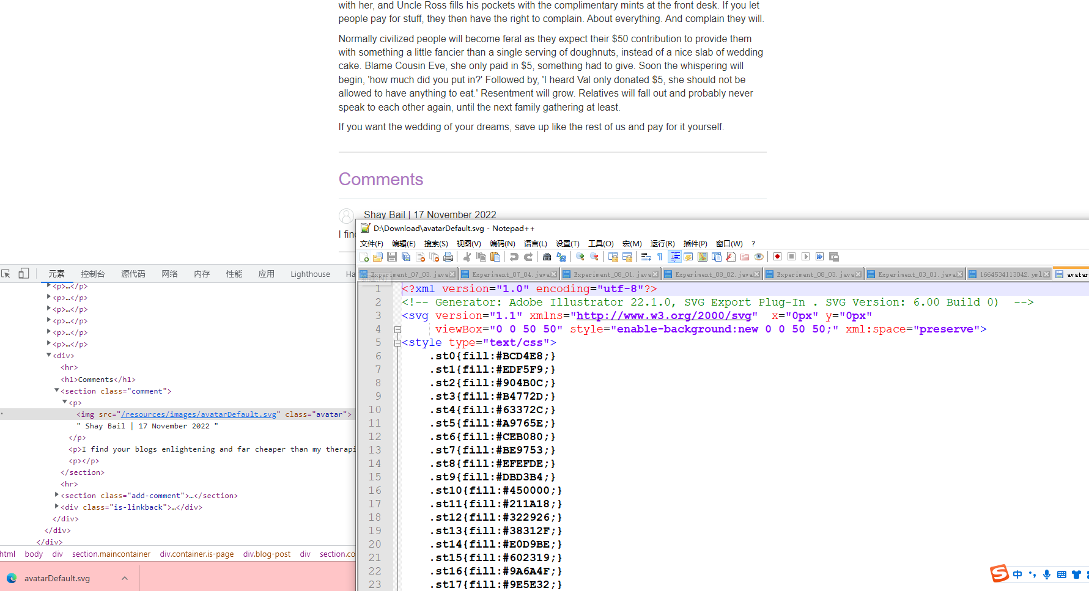Viewport: 1089px width, 591px height.
Task: Click the Print icon in Notepad++ toolbar
Action: click(448, 257)
